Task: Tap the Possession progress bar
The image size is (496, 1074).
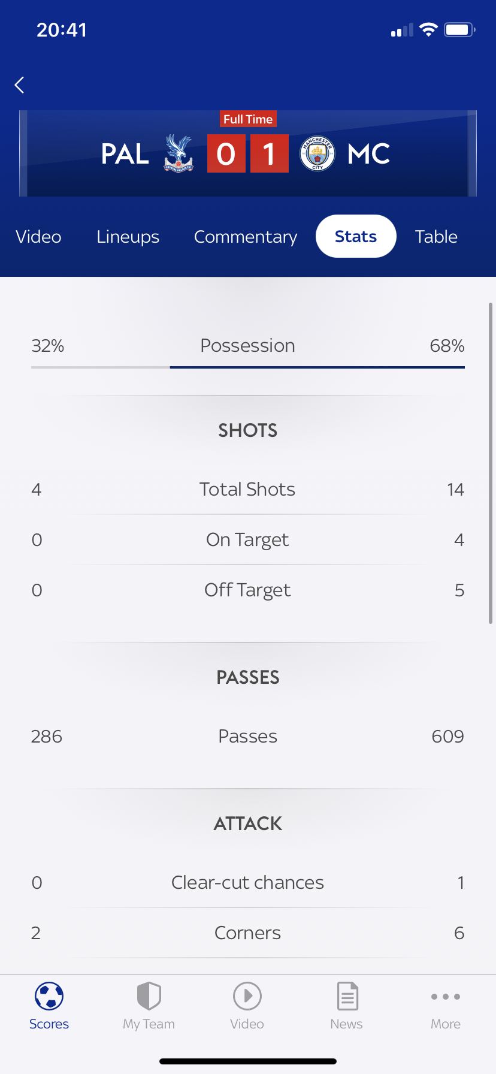Action: click(x=248, y=367)
